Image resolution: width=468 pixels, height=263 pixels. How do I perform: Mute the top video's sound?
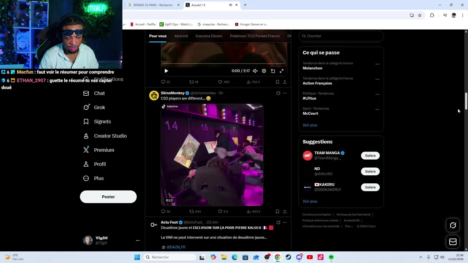coord(255,71)
